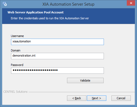Click the 'Enter the credentials' instruction text
Screen dimensions: 137x107
click(50, 18)
